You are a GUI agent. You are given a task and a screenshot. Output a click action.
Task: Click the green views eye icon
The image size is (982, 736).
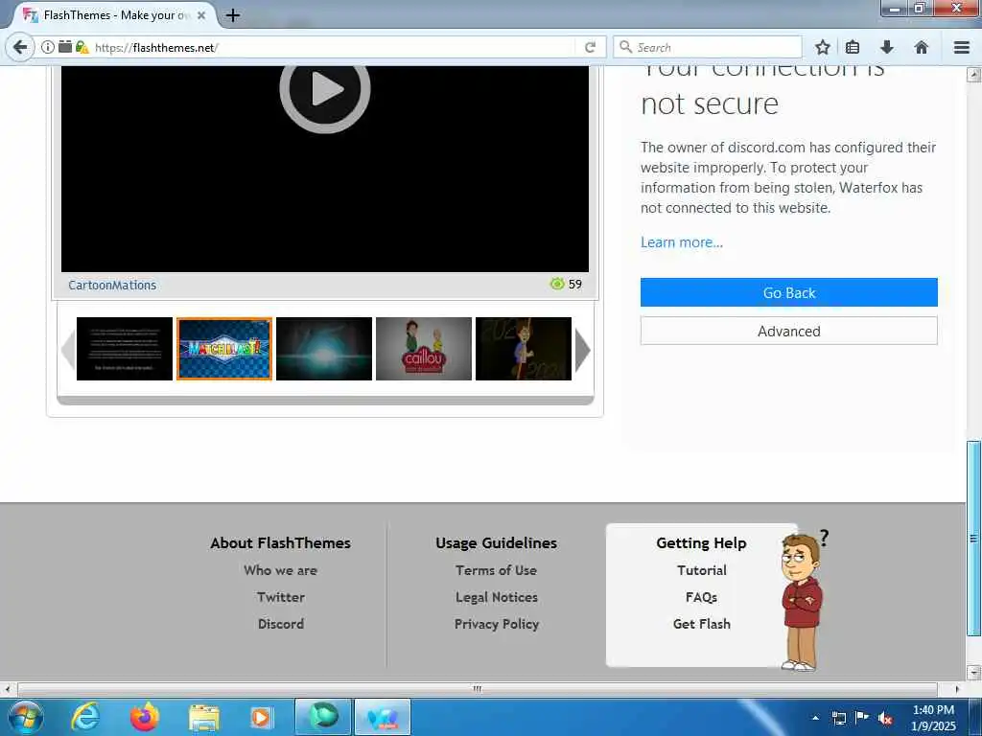pyautogui.click(x=557, y=284)
